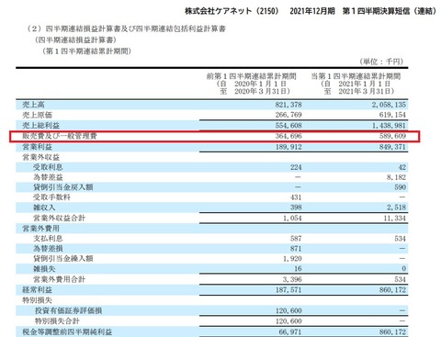Click the current-period sales value 2,058,135

point(389,105)
